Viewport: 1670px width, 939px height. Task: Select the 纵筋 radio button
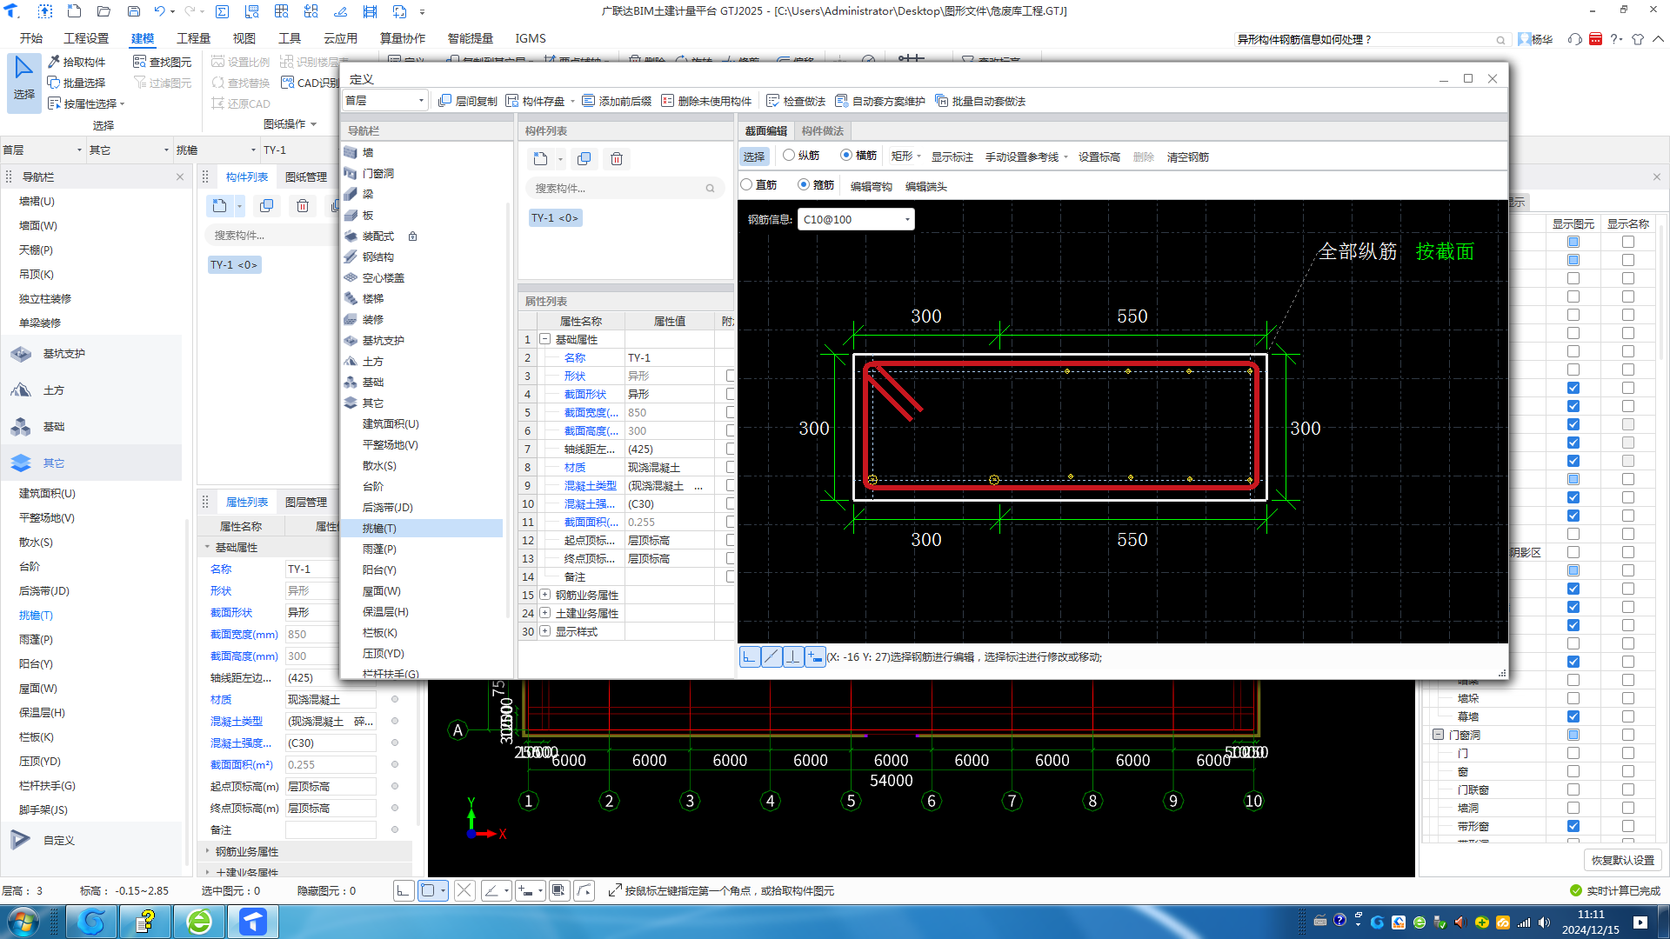(x=789, y=155)
